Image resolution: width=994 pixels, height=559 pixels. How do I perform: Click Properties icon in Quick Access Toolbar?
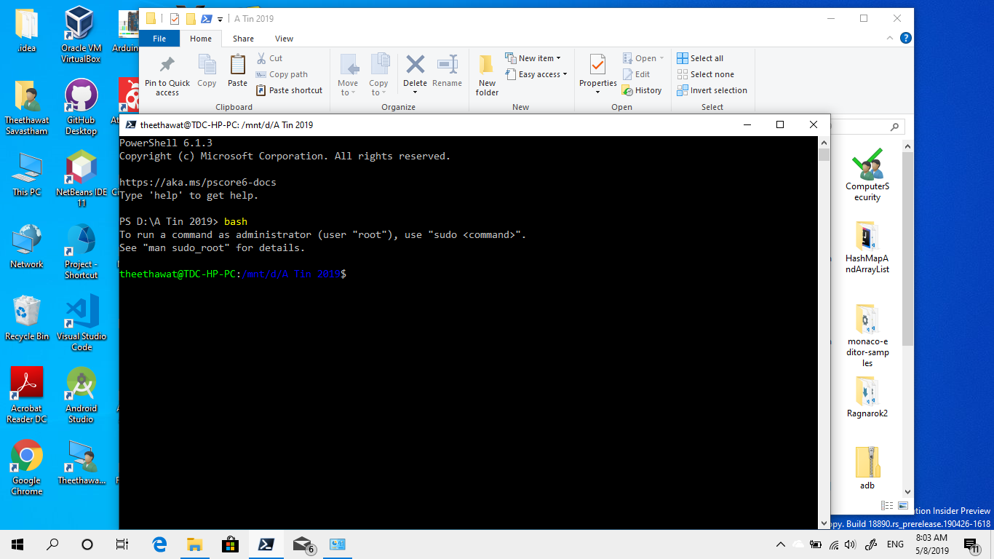[175, 19]
